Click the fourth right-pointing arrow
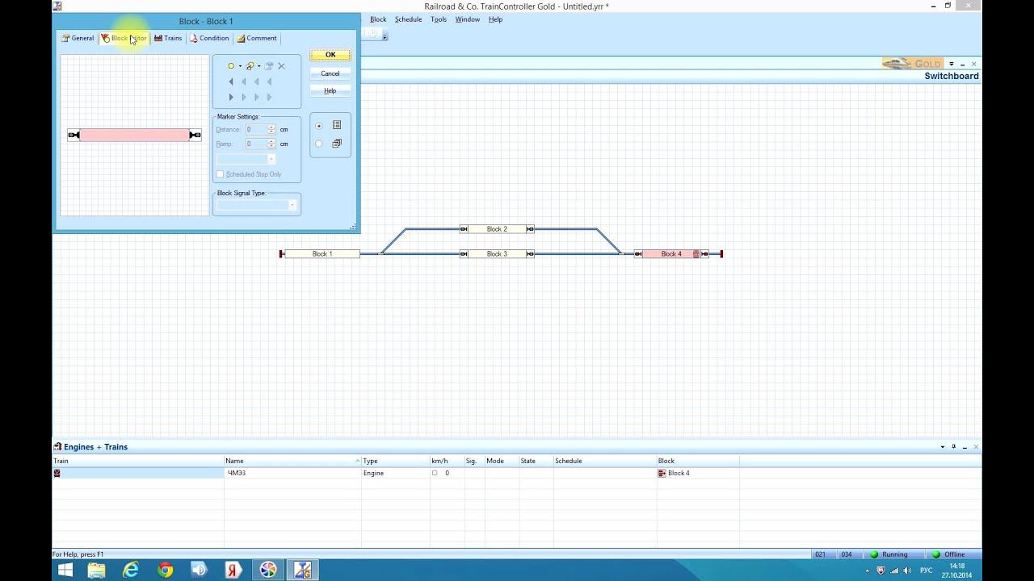 [x=270, y=97]
